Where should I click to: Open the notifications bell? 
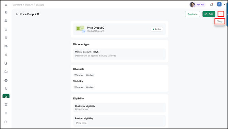pos(212,5)
